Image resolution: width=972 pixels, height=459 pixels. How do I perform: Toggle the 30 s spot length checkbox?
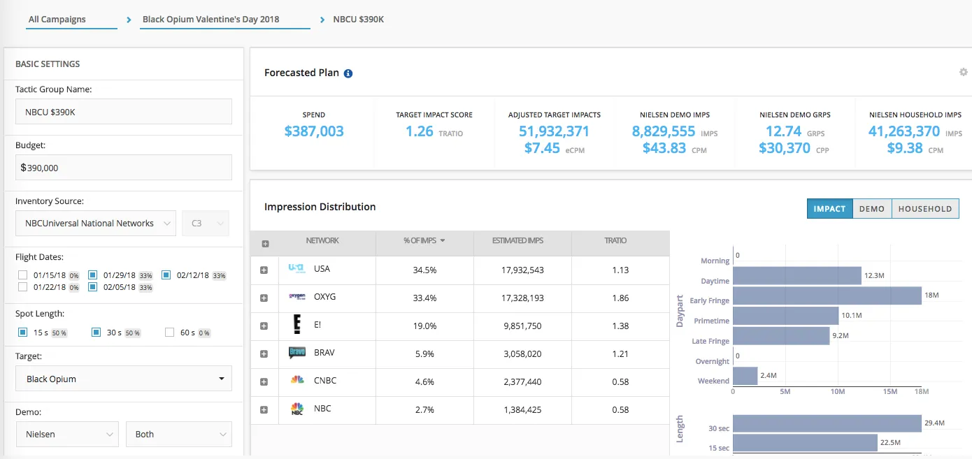point(97,333)
